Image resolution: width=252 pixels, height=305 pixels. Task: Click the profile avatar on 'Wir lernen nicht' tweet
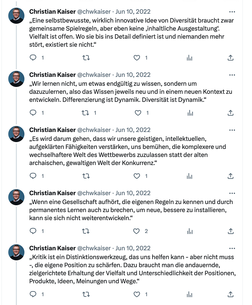coord(16,79)
